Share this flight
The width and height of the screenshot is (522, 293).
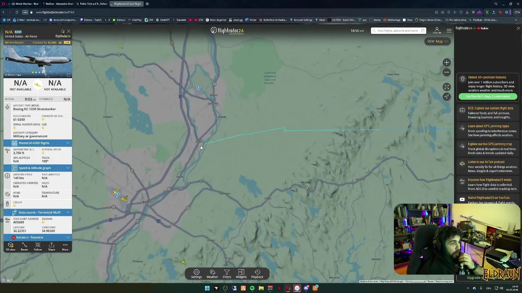point(51,246)
